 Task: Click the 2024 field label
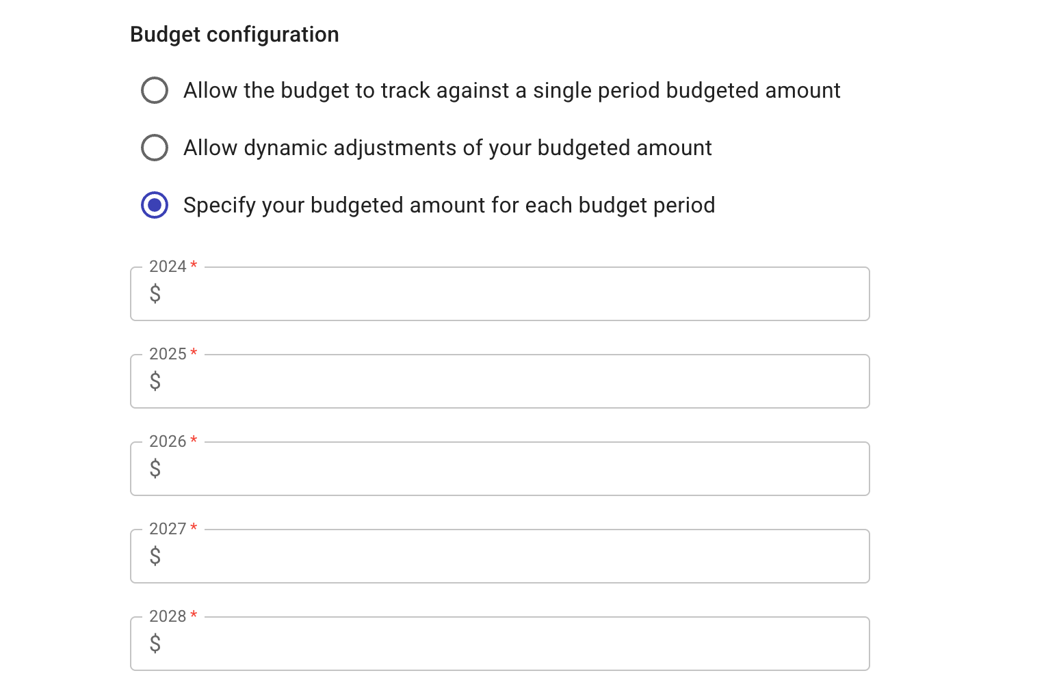point(167,266)
